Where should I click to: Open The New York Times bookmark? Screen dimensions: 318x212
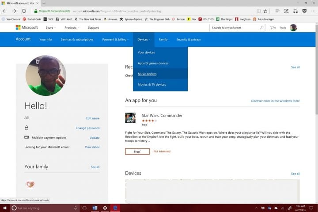[88, 19]
